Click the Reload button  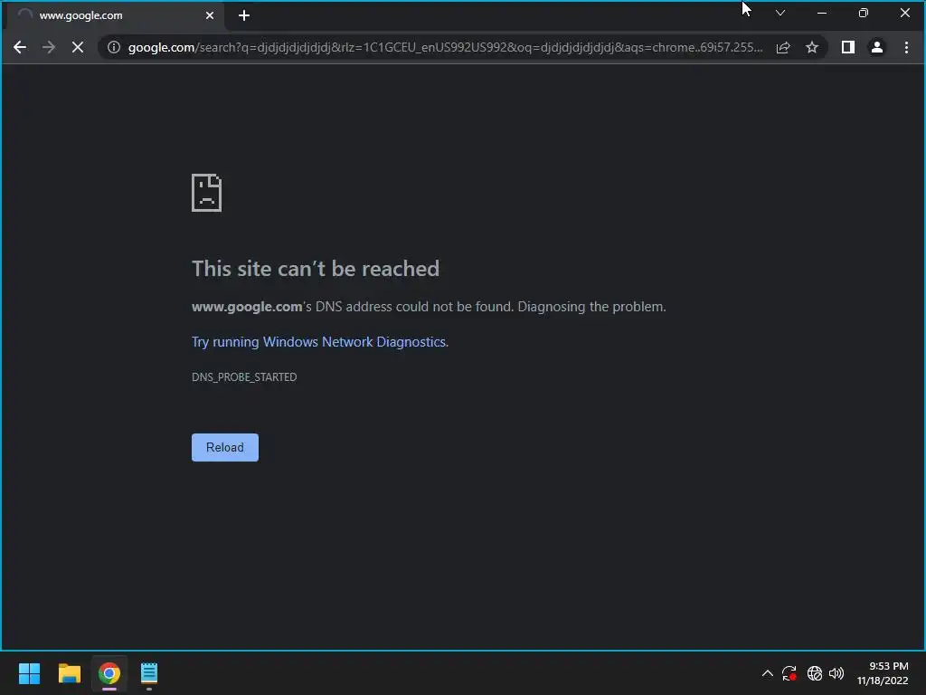click(x=225, y=447)
